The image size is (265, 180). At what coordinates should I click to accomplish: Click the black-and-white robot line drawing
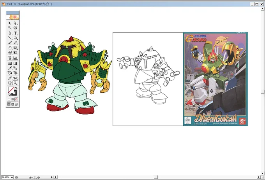148,75
